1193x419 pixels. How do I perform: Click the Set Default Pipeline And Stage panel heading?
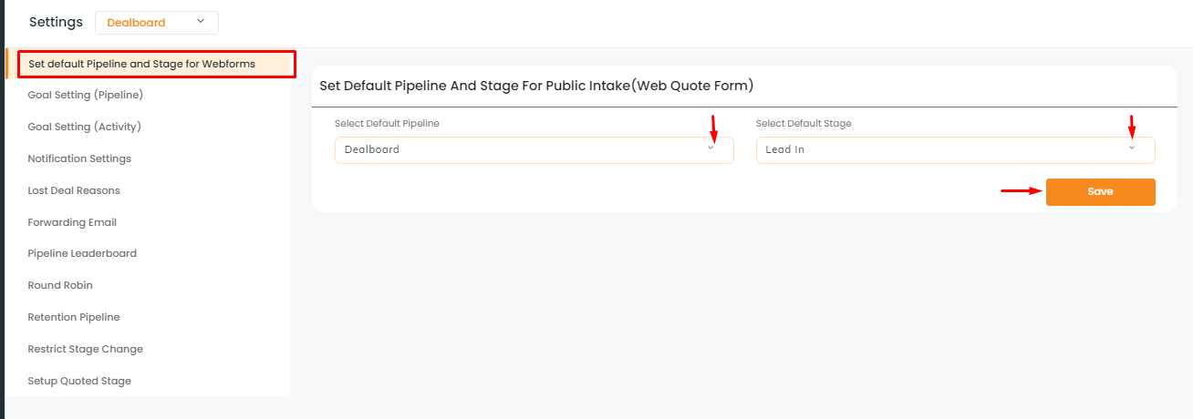536,86
